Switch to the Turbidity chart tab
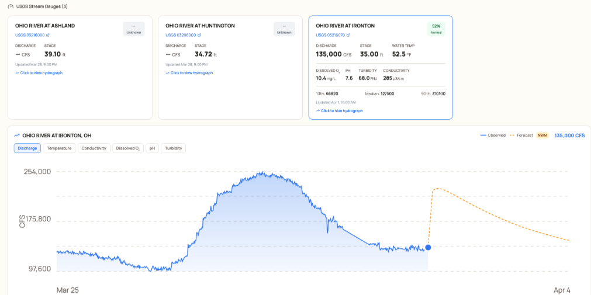Screen dimensions: 591x295 coord(173,148)
